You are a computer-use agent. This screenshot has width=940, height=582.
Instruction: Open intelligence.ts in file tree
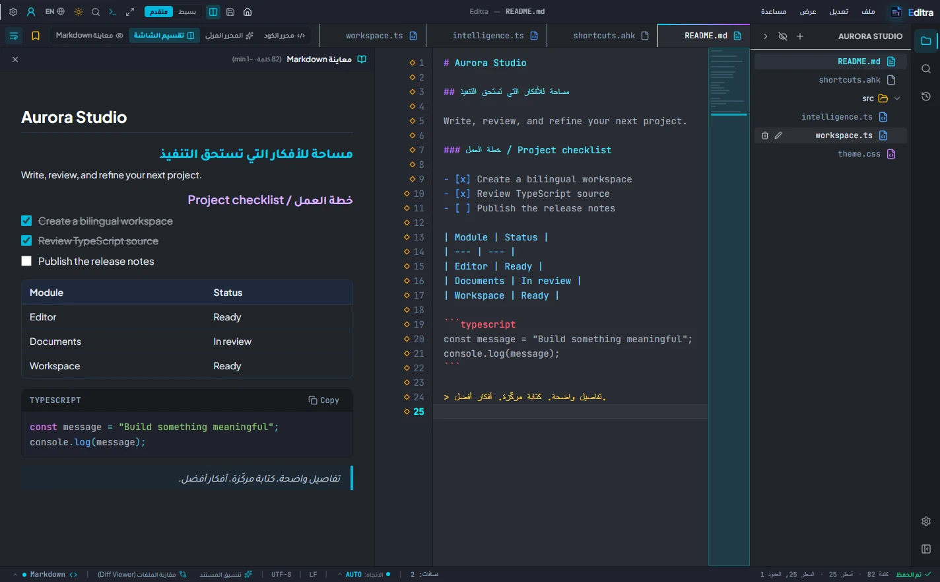(x=830, y=117)
